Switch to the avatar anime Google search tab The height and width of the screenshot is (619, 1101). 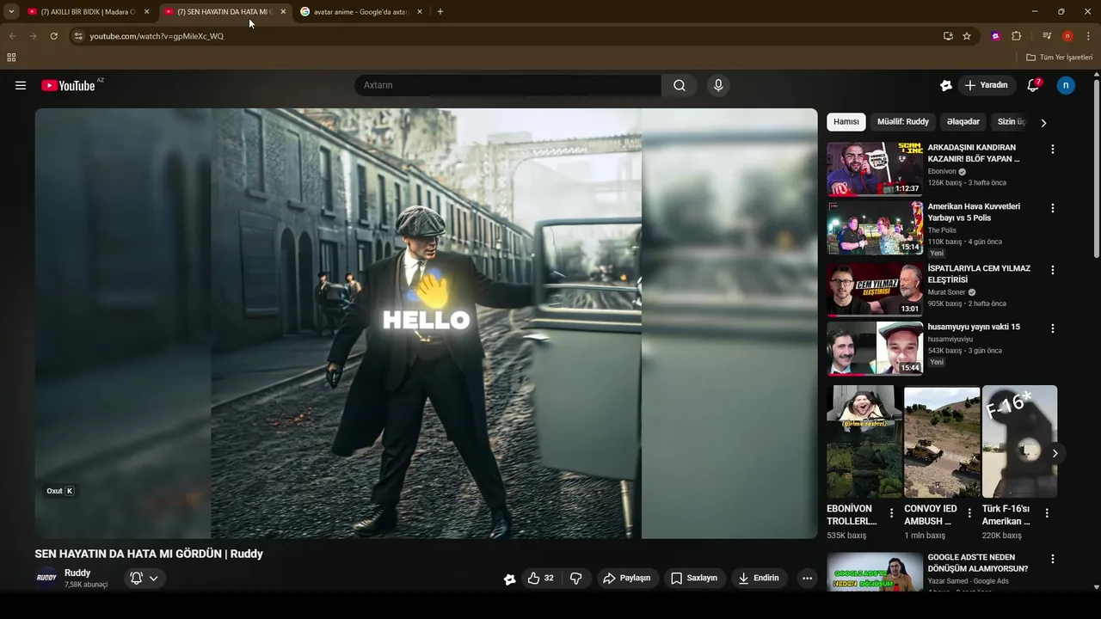(360, 12)
